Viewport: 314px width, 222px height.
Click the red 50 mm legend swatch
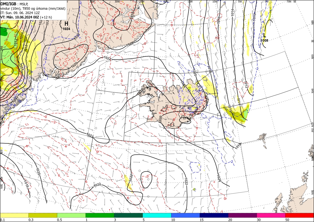tap(300, 215)
